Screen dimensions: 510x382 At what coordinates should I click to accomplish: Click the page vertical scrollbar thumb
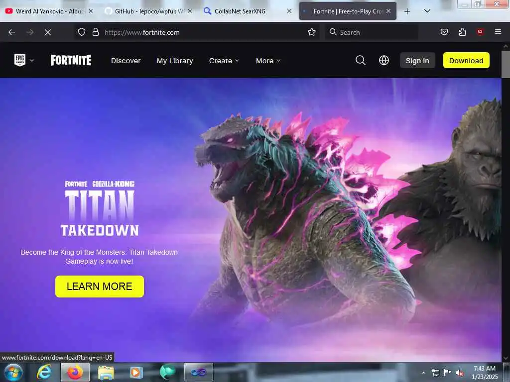click(x=506, y=64)
